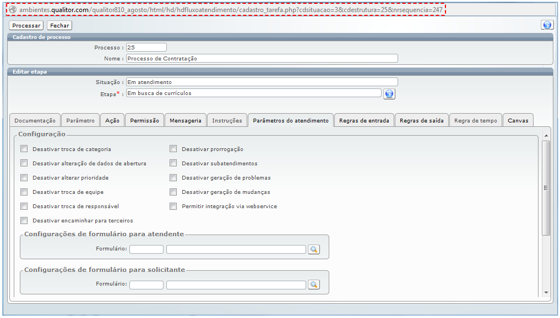
Task: Enable Desativar troca de categoria checkbox
Action: click(24, 149)
